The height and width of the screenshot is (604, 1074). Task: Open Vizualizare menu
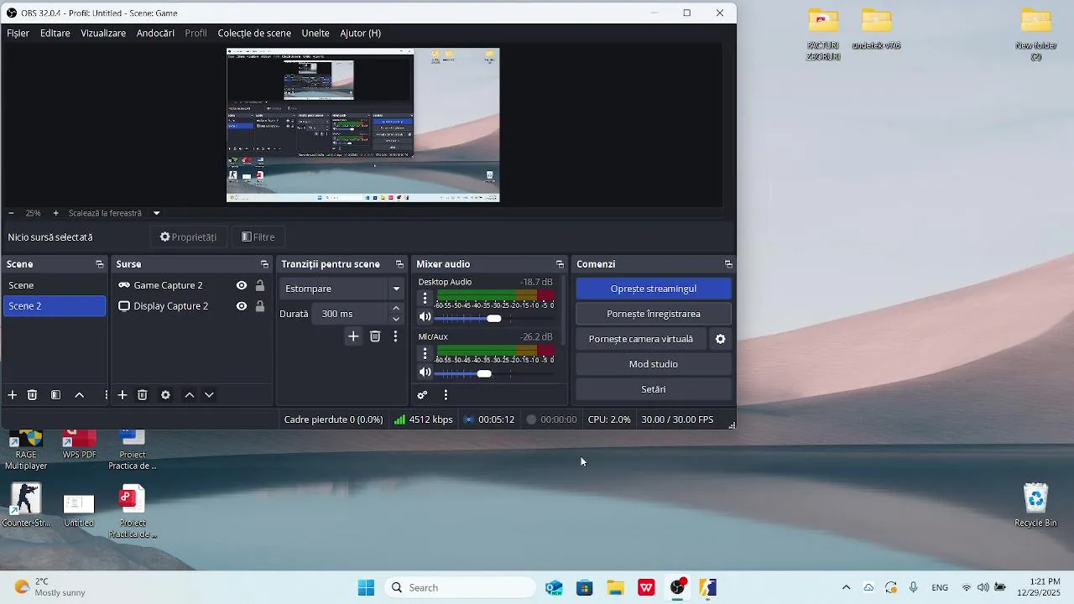[103, 34]
